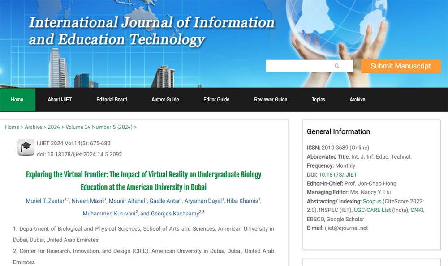The width and height of the screenshot is (448, 266).
Task: Click 'IJIET 2024 Vol.14(5): 675-680' text
Action: pyautogui.click(x=73, y=143)
